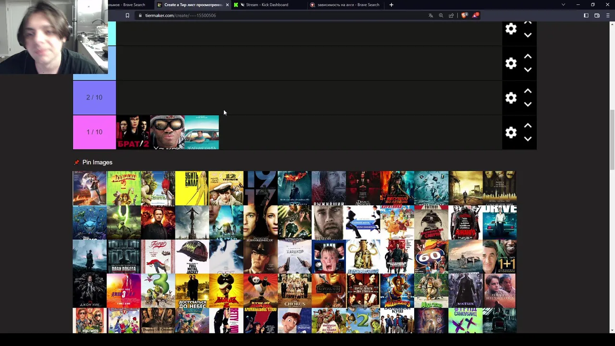Image resolution: width=615 pixels, height=346 pixels.
Task: Open settings gear for the 1 / 10 tier
Action: point(511,132)
